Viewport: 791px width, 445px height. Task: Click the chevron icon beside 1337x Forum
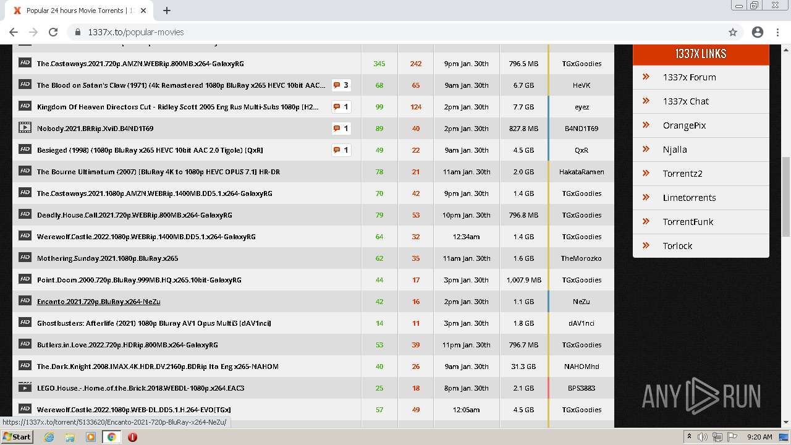click(x=646, y=77)
